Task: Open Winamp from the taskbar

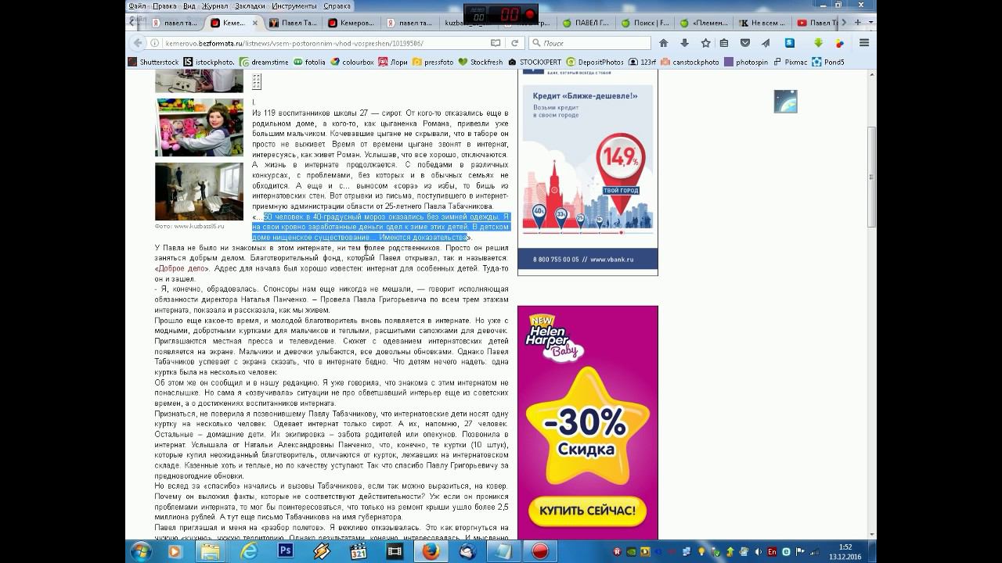Action: click(x=322, y=551)
